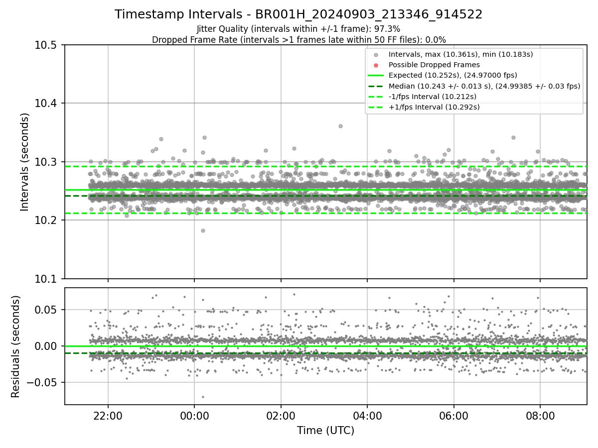The image size is (598, 448).
Task: Select the Expected (10.252s) legend entry
Action: [453, 75]
